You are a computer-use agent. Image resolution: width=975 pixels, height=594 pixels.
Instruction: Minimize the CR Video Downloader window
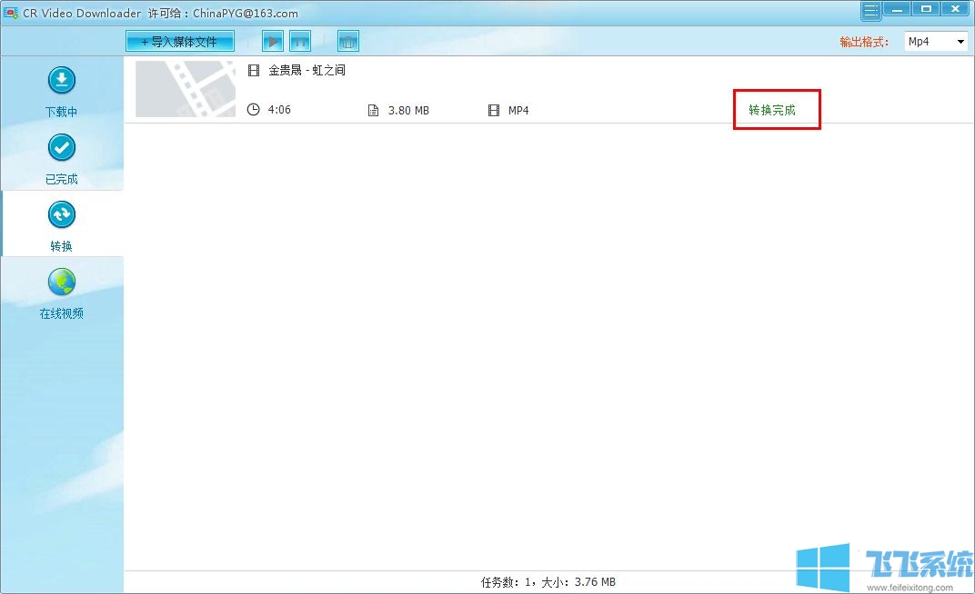point(899,9)
